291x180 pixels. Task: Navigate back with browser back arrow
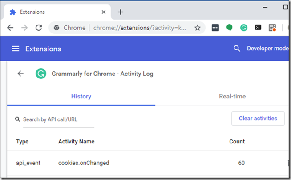coord(10,28)
